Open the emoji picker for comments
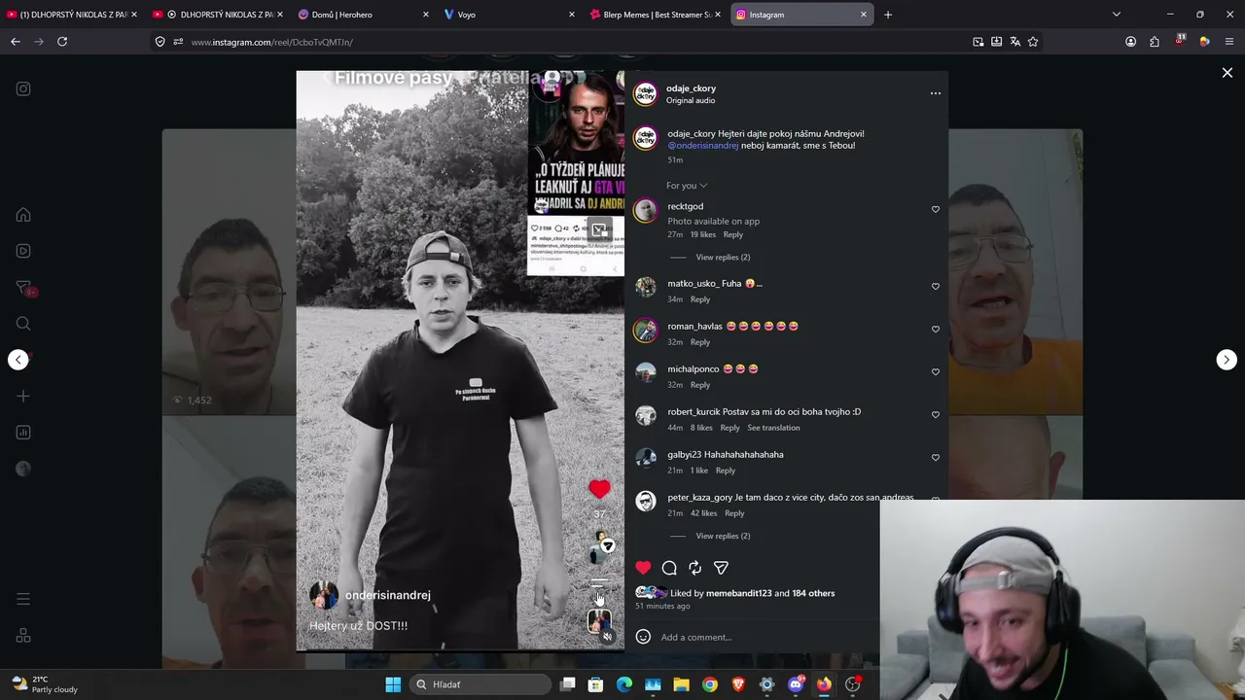Viewport: 1245px width, 700px height. [x=643, y=637]
